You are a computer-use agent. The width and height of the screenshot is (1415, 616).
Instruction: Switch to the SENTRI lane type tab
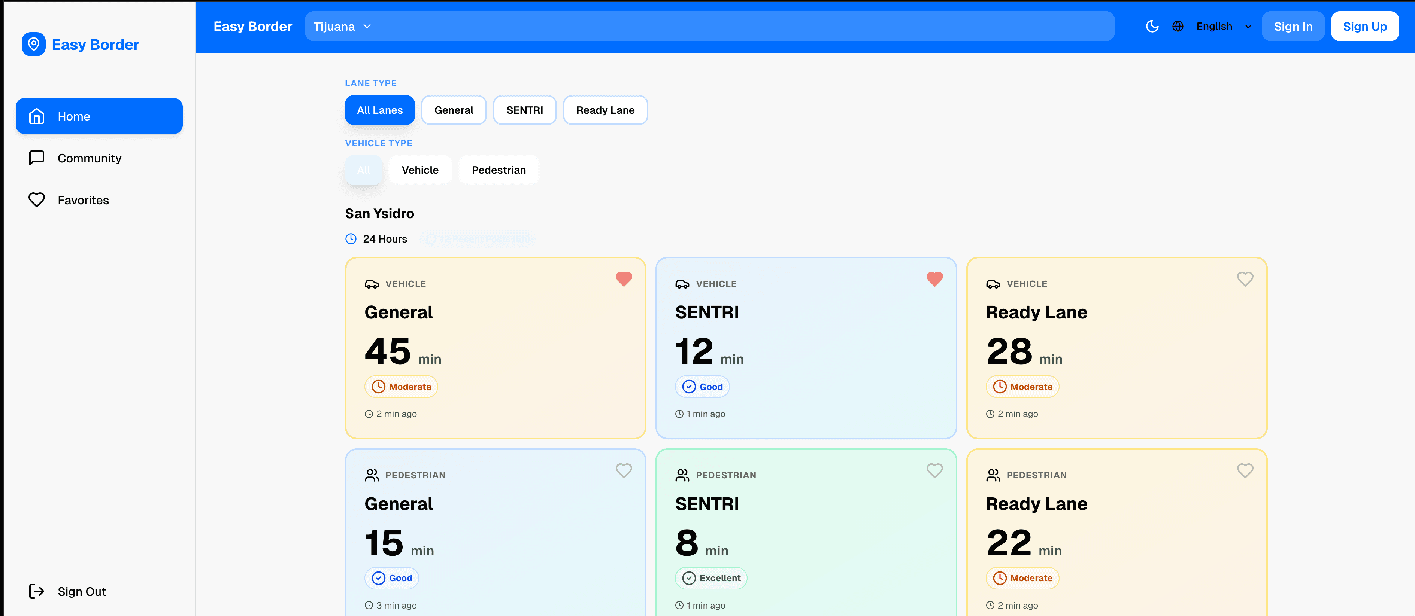click(x=524, y=110)
